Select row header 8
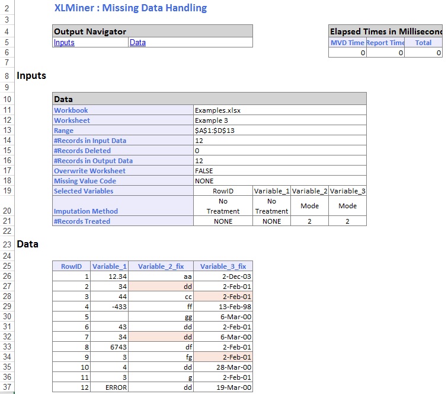 click(6, 76)
